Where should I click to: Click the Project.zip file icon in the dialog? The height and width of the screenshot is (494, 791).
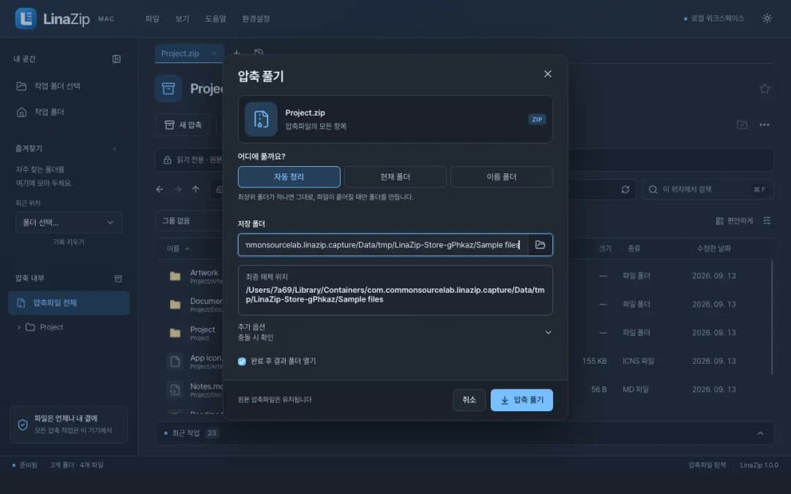pos(261,119)
